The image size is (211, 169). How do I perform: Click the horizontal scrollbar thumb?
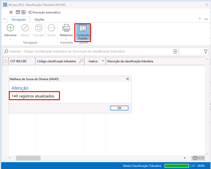tap(28, 158)
